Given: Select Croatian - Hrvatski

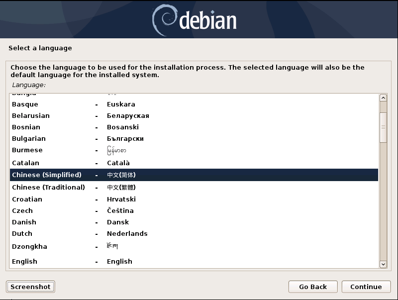Looking at the screenshot, I should (194, 199).
